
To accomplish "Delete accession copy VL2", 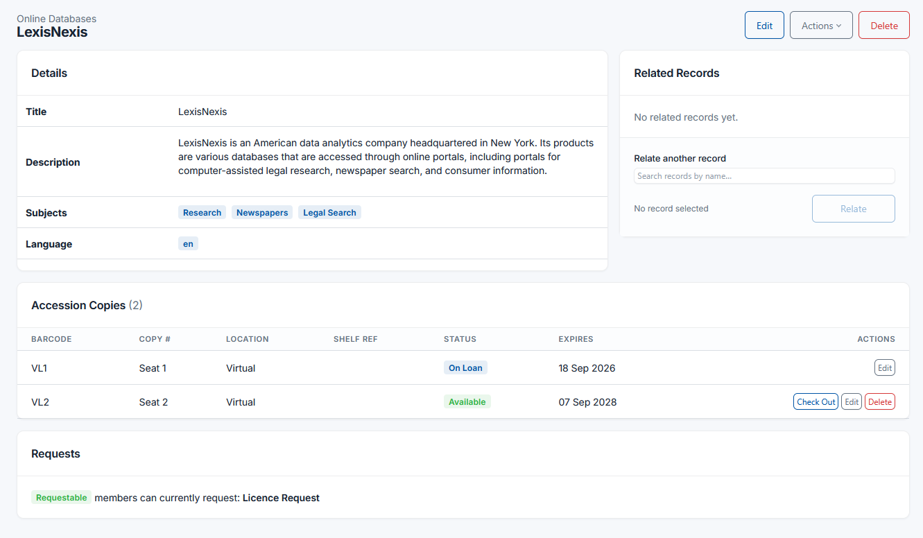I will coord(880,402).
